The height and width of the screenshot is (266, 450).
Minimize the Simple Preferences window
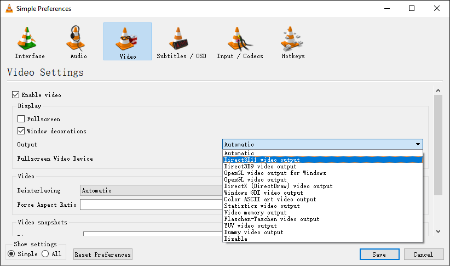pos(387,8)
